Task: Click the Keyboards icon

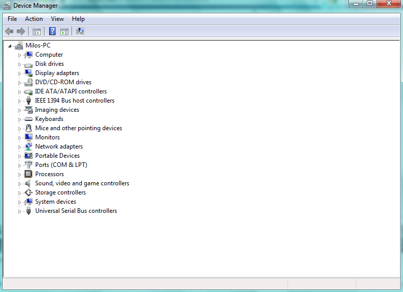Action: [x=29, y=119]
